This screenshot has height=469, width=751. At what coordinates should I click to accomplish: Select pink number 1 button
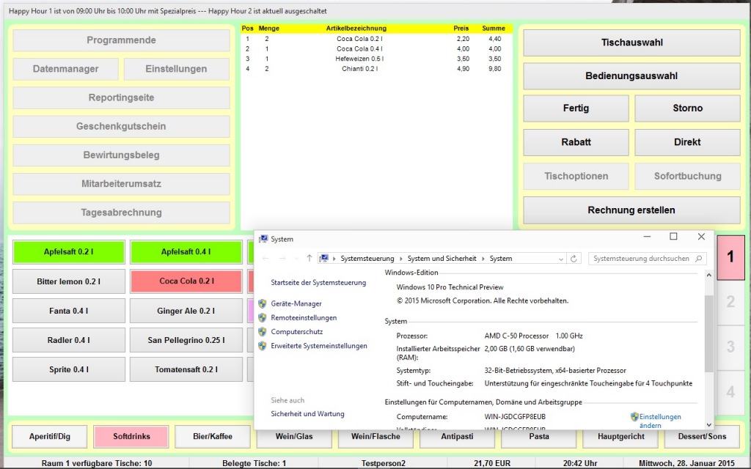tap(730, 257)
